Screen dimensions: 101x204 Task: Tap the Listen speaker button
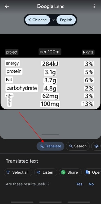click(46, 172)
